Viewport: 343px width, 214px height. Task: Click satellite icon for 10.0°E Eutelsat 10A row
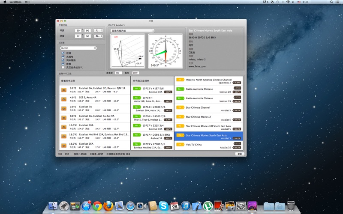click(x=63, y=127)
